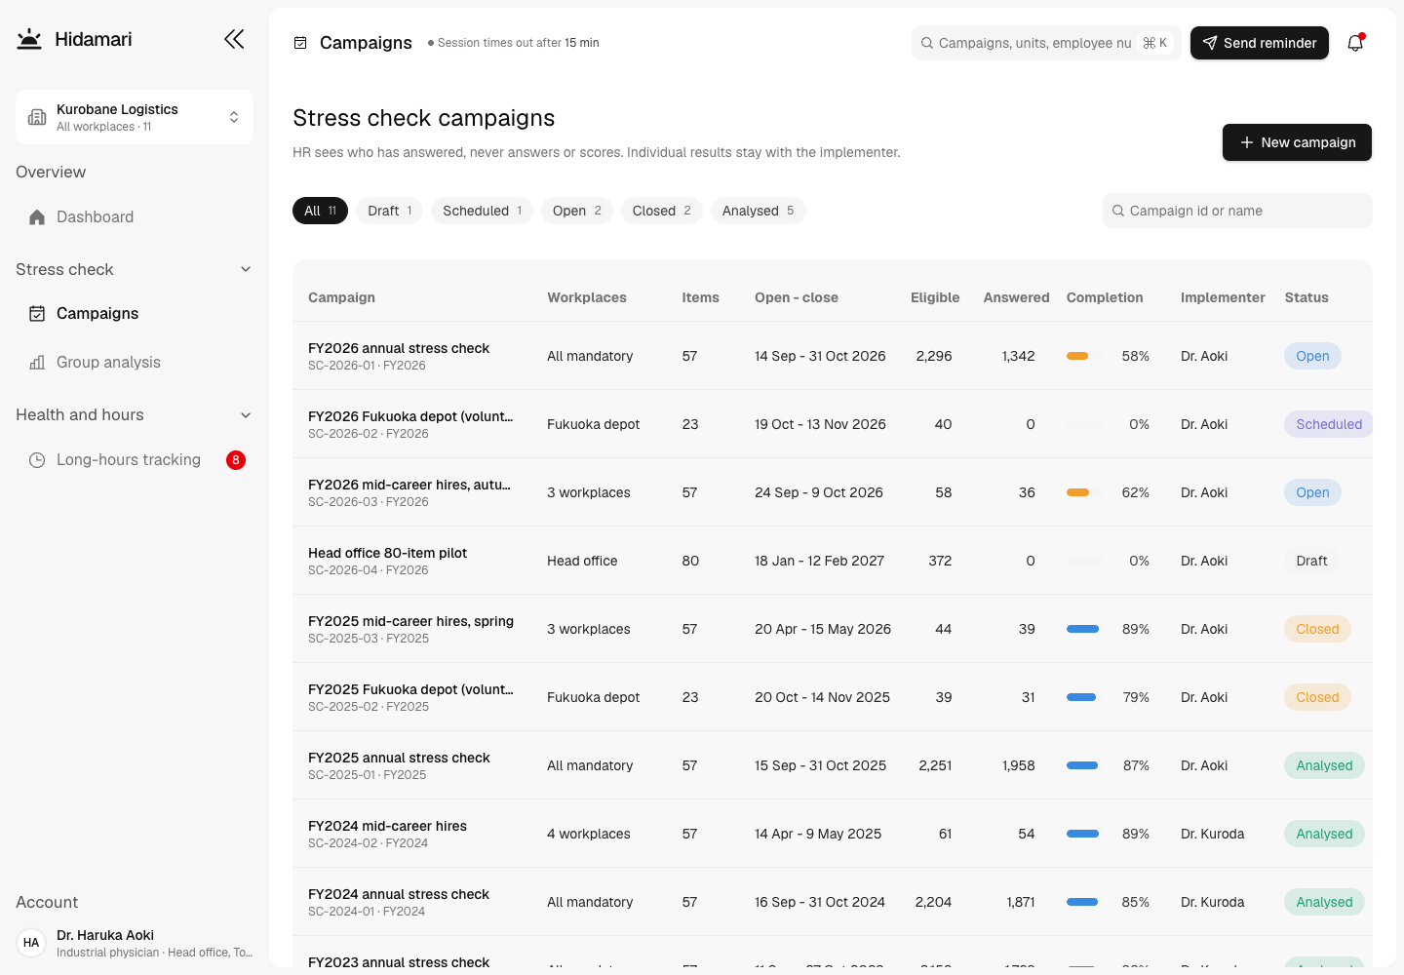Click the 58% completion bar for FY2026 annual
Screen dimensions: 1404x975
click(x=1083, y=356)
